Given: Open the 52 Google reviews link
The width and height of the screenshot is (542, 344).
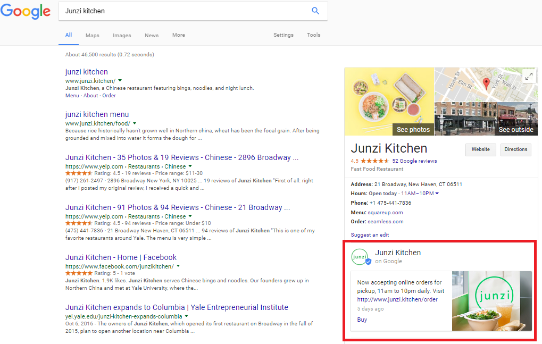Looking at the screenshot, I should point(414,161).
